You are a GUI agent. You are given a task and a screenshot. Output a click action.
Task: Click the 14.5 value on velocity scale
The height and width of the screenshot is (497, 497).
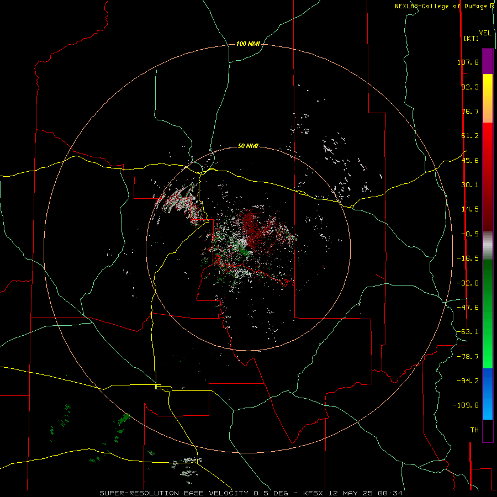470,209
